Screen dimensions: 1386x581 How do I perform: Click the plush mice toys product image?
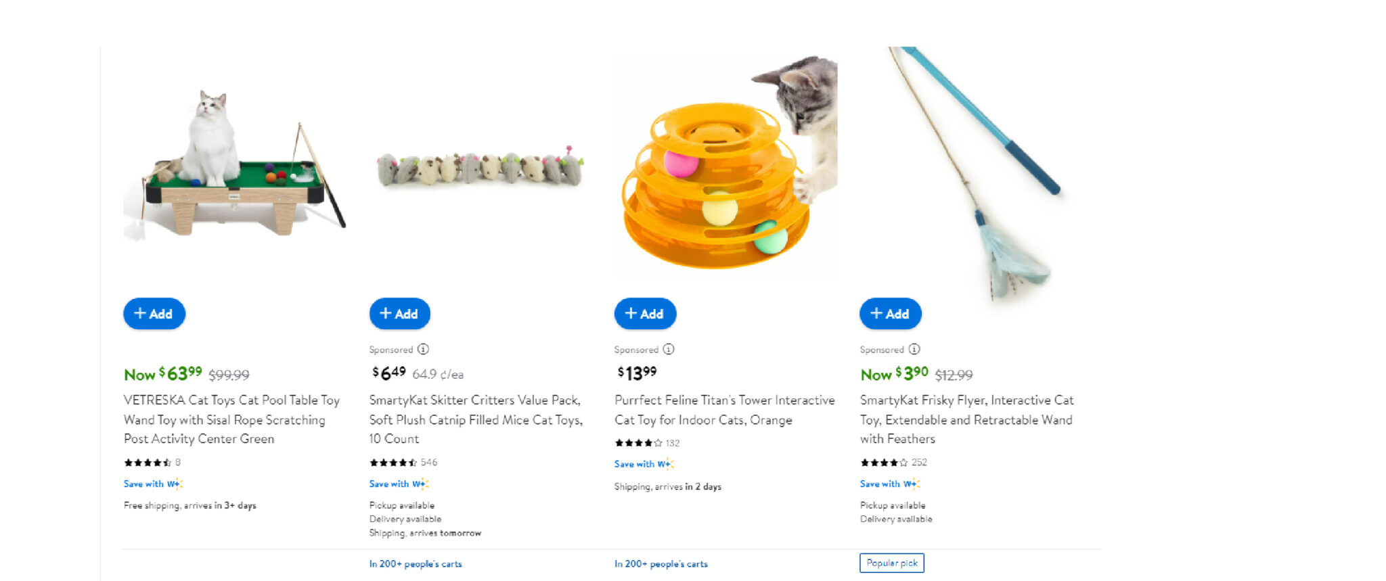pyautogui.click(x=480, y=166)
